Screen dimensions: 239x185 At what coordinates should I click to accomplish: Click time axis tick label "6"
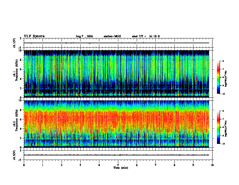coord(137,165)
